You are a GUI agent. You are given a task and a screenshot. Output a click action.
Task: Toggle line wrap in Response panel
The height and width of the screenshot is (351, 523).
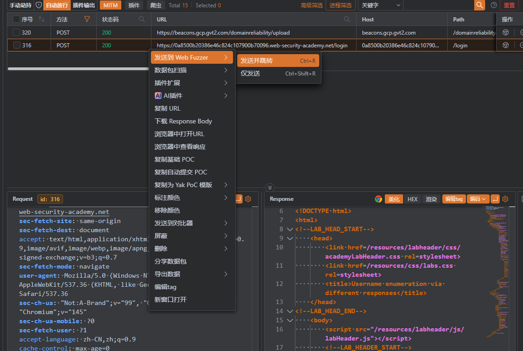(x=495, y=199)
